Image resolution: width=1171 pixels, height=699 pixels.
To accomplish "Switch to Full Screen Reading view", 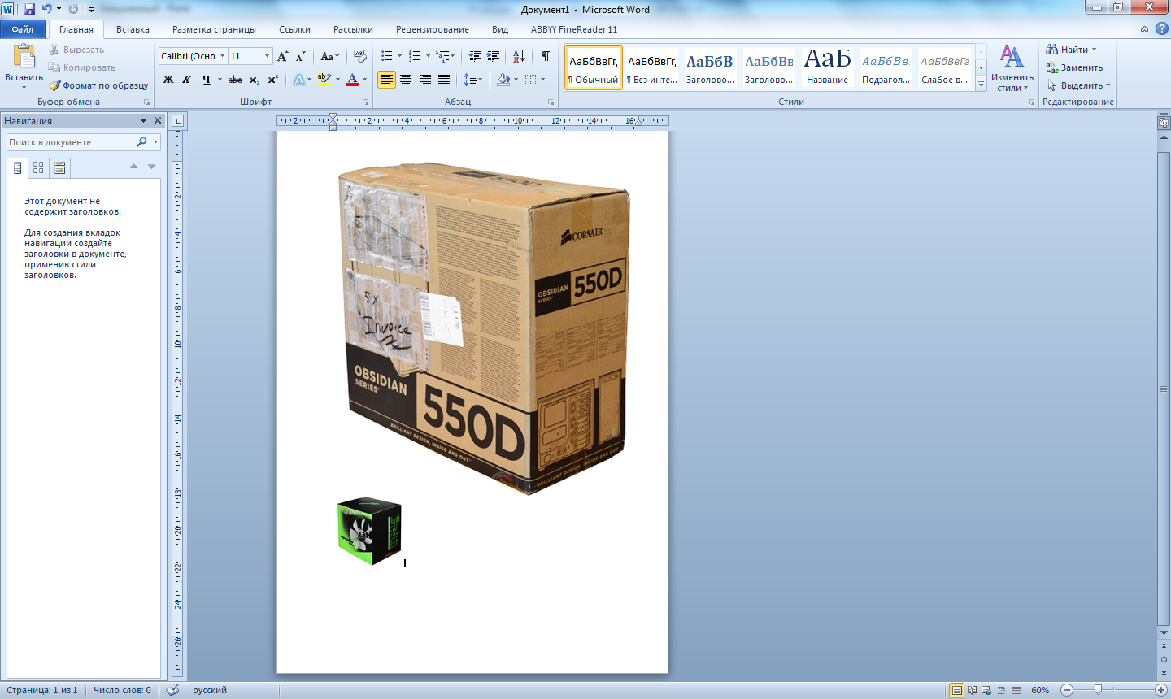I will [x=972, y=690].
